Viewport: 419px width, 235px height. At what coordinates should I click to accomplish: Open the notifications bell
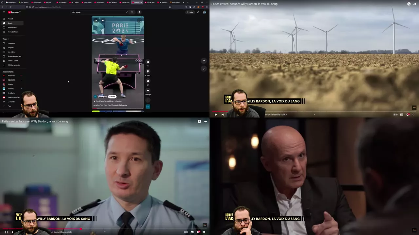coord(198,12)
